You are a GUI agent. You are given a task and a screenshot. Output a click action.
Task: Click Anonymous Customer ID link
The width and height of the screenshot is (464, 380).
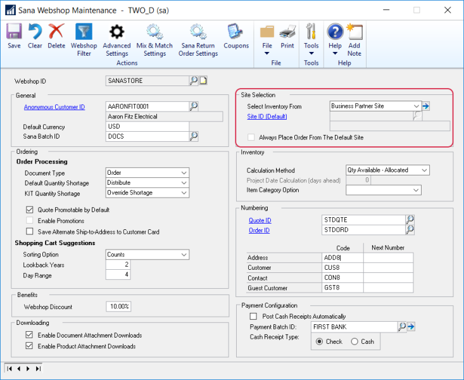pyautogui.click(x=54, y=107)
